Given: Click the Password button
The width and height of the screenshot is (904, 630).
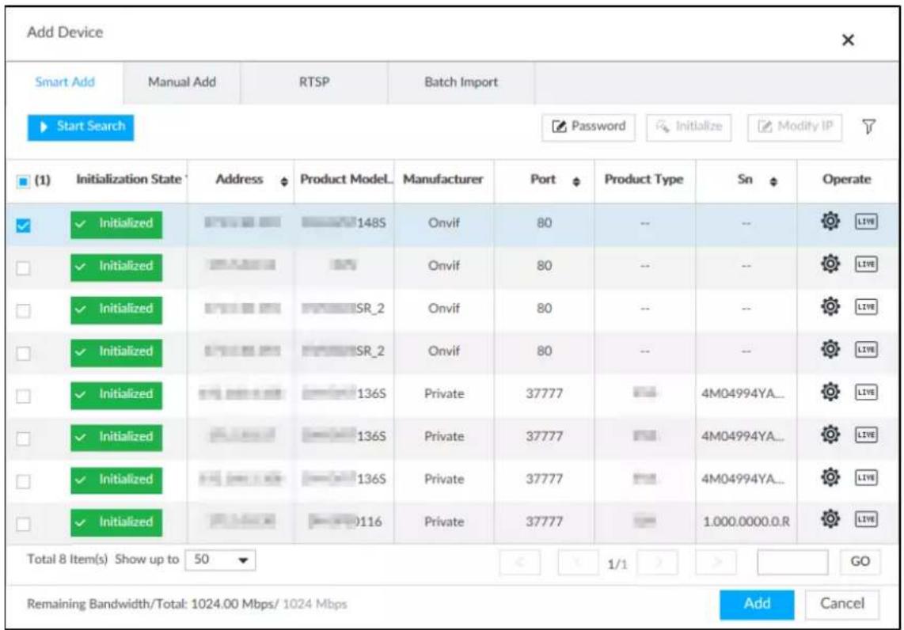Looking at the screenshot, I should tap(588, 127).
